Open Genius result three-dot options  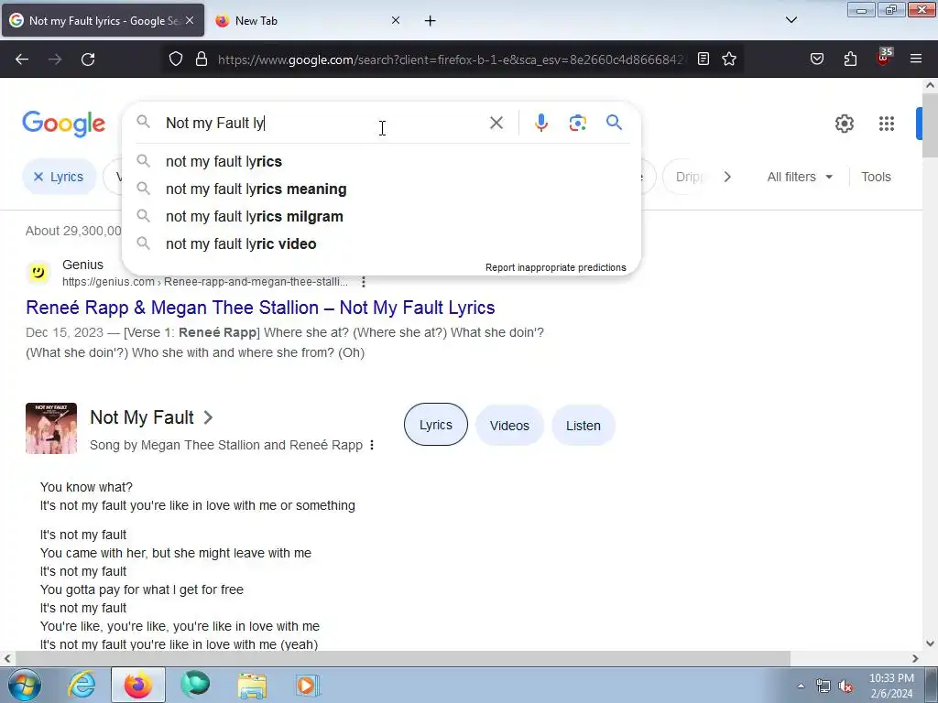(363, 282)
